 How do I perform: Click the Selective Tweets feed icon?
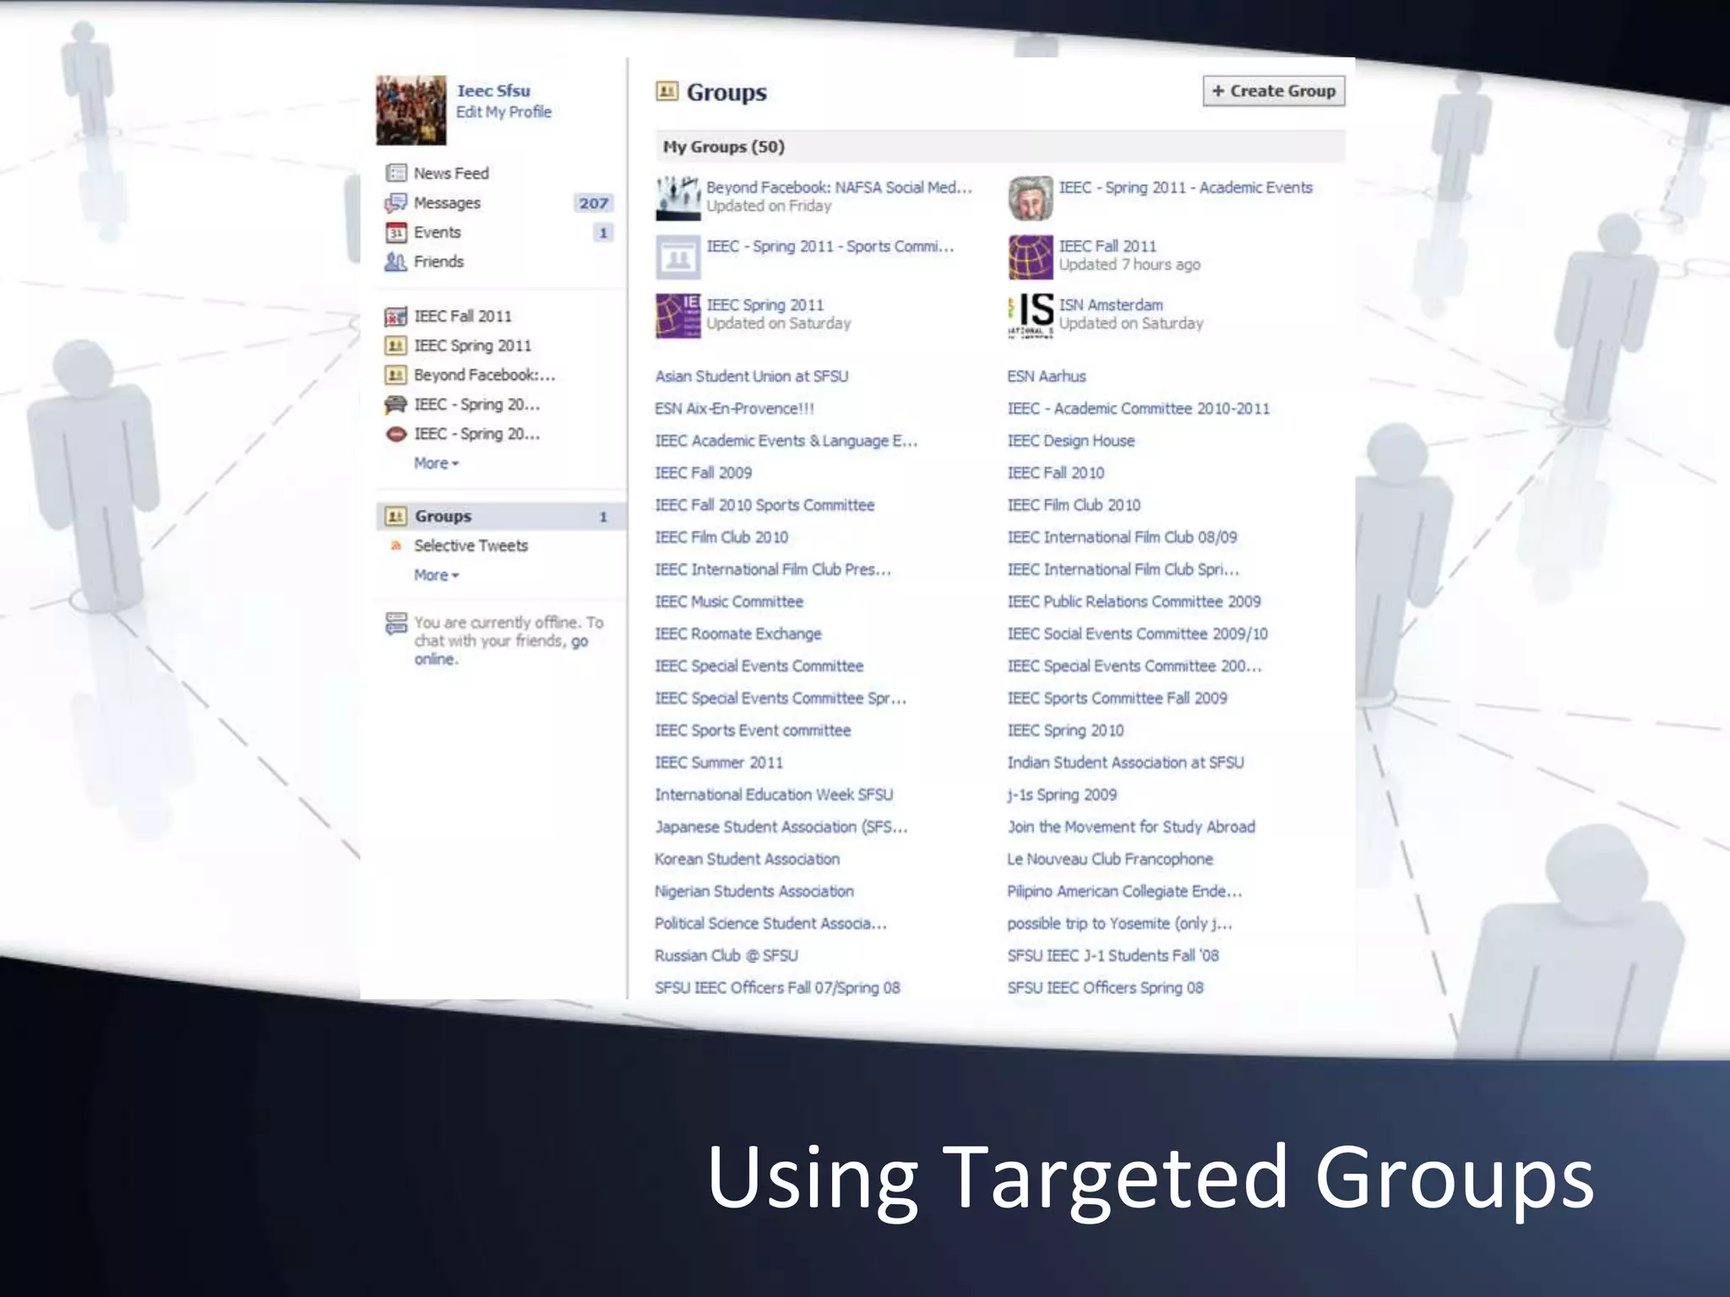pyautogui.click(x=395, y=545)
